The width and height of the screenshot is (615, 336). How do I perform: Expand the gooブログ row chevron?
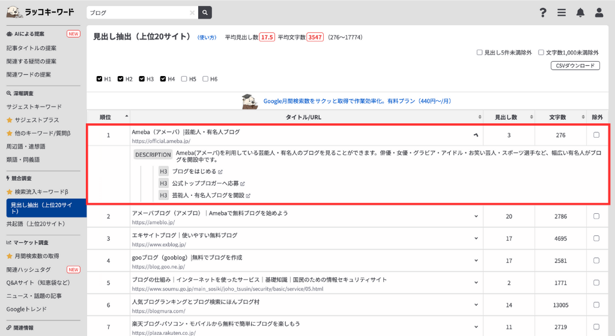click(476, 261)
